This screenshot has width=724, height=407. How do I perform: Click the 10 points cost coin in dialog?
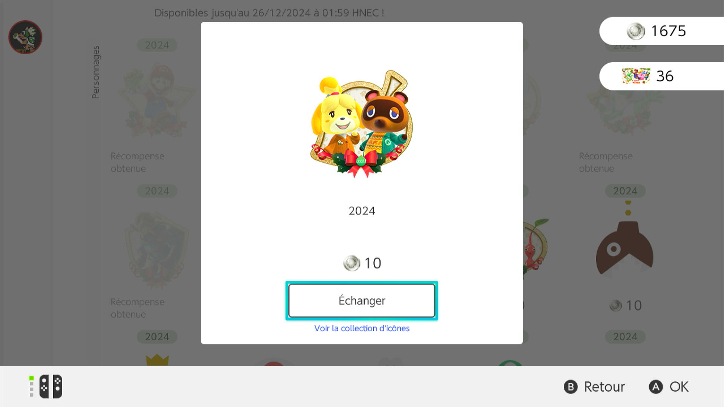(351, 263)
